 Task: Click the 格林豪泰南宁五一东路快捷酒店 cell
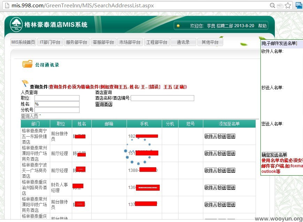35,136
